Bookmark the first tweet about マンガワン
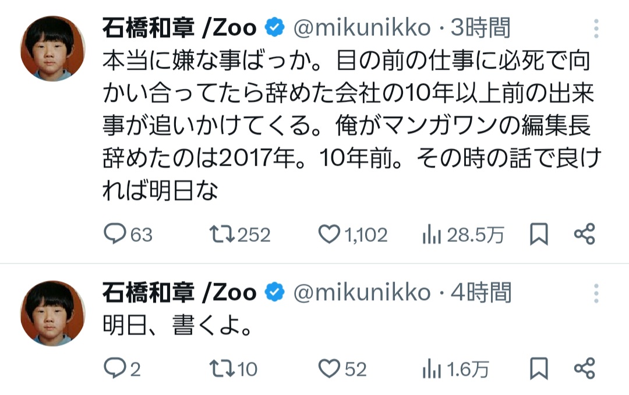629x395 pixels. pyautogui.click(x=539, y=234)
